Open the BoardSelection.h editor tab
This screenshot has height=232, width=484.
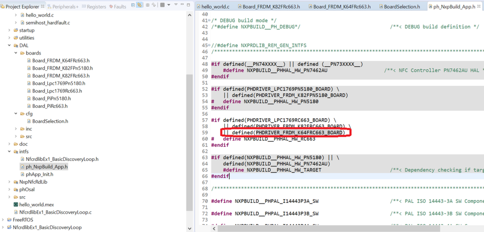[399, 6]
